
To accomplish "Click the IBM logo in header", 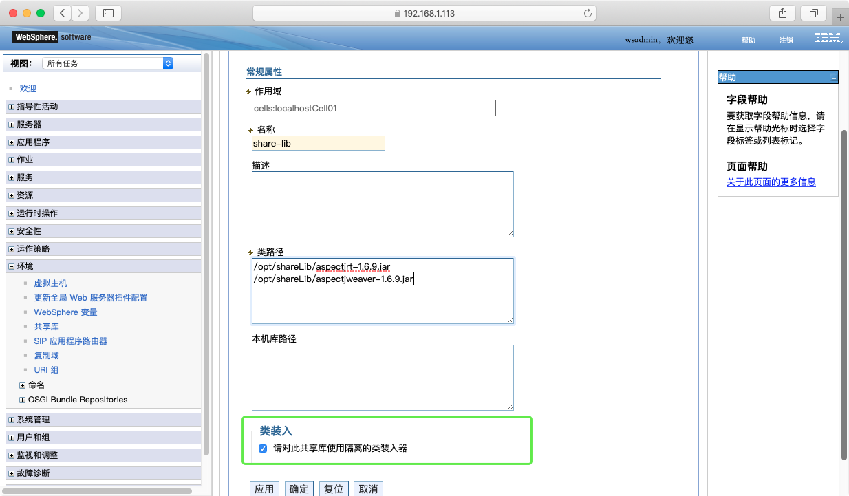I will [829, 39].
